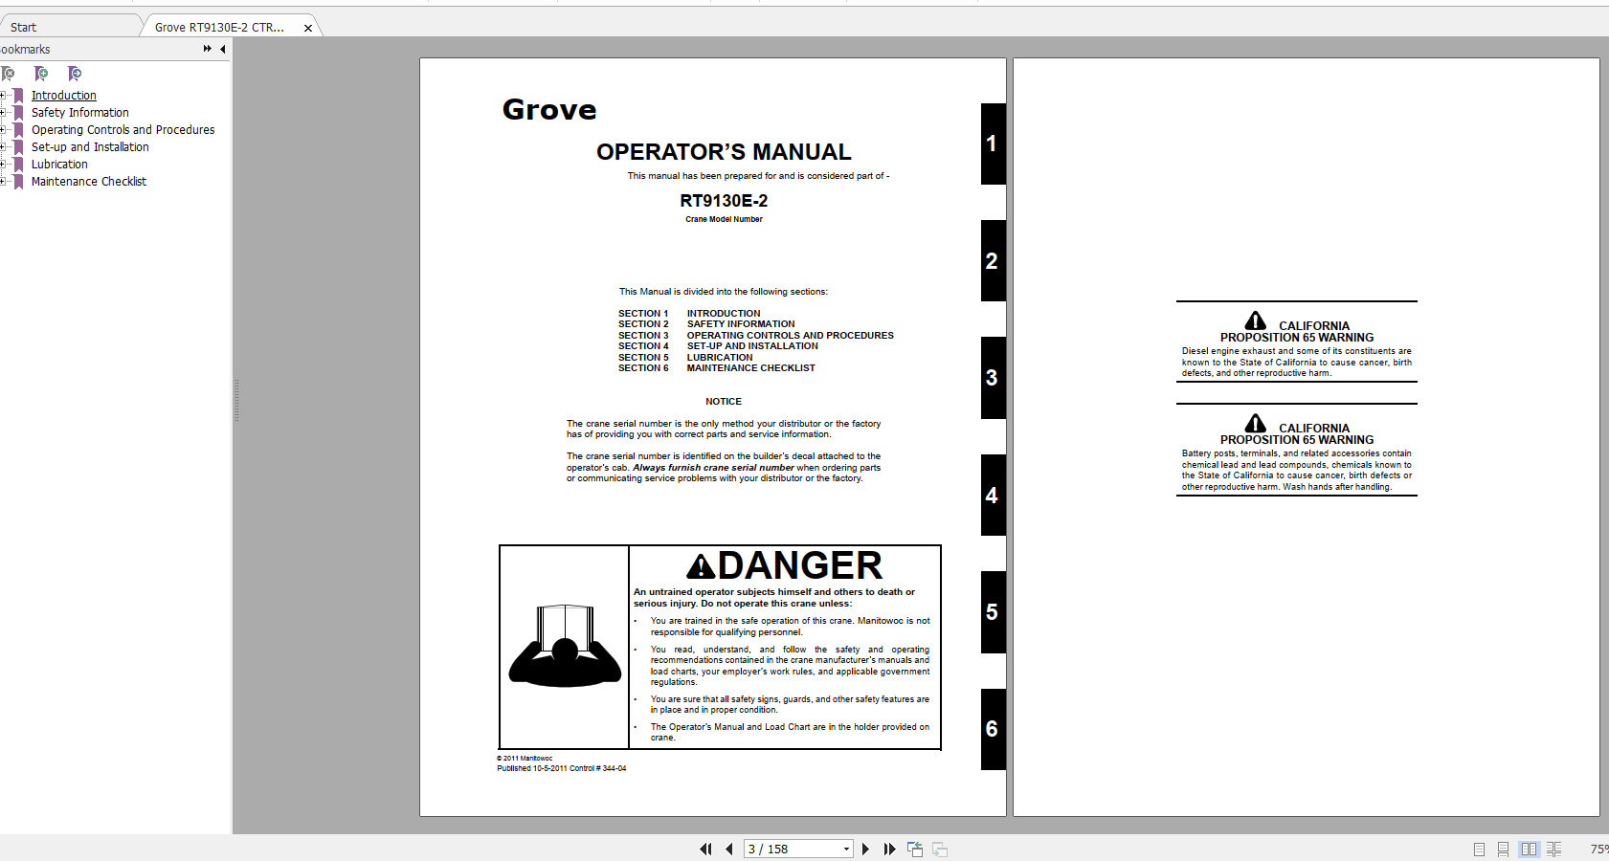Open the Lubrication bookmark
Screen dimensions: 1609x861
point(59,165)
